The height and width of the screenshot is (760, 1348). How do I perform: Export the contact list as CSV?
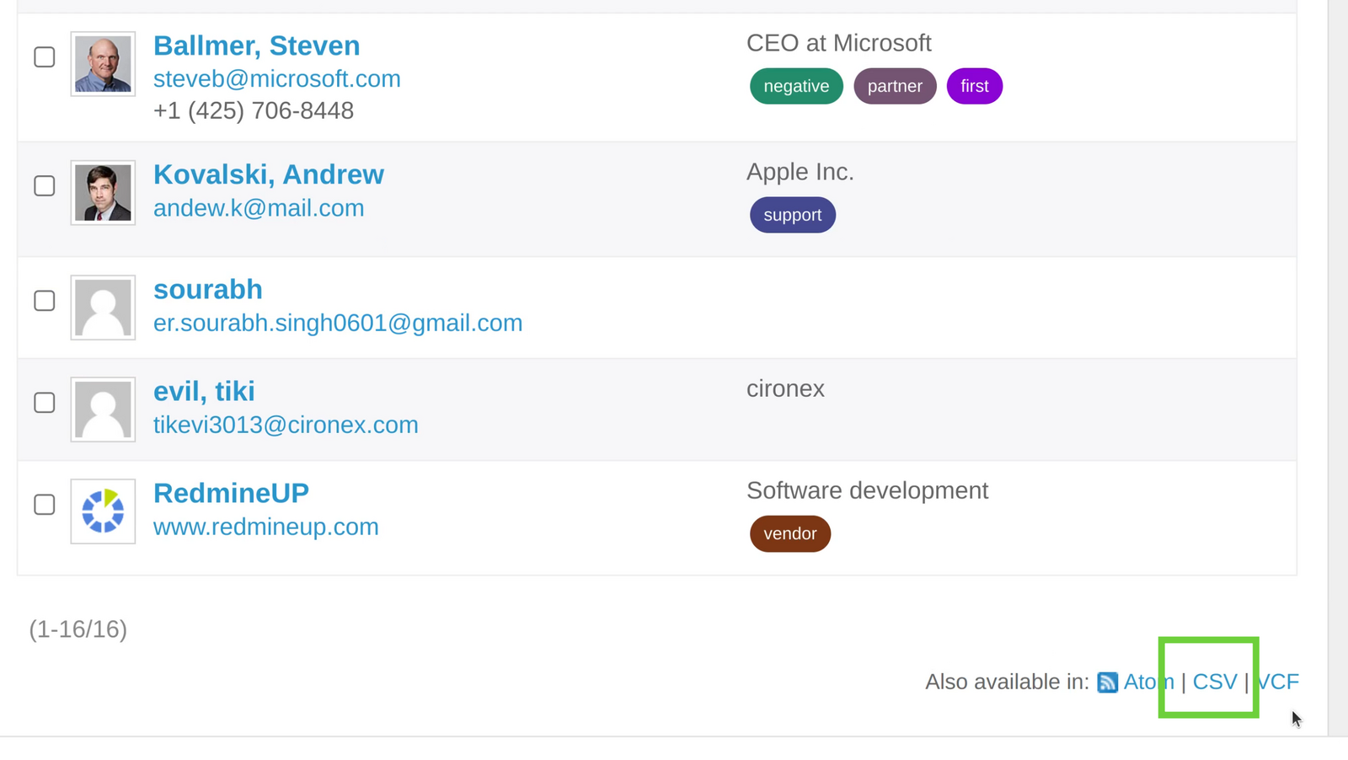[x=1214, y=682]
